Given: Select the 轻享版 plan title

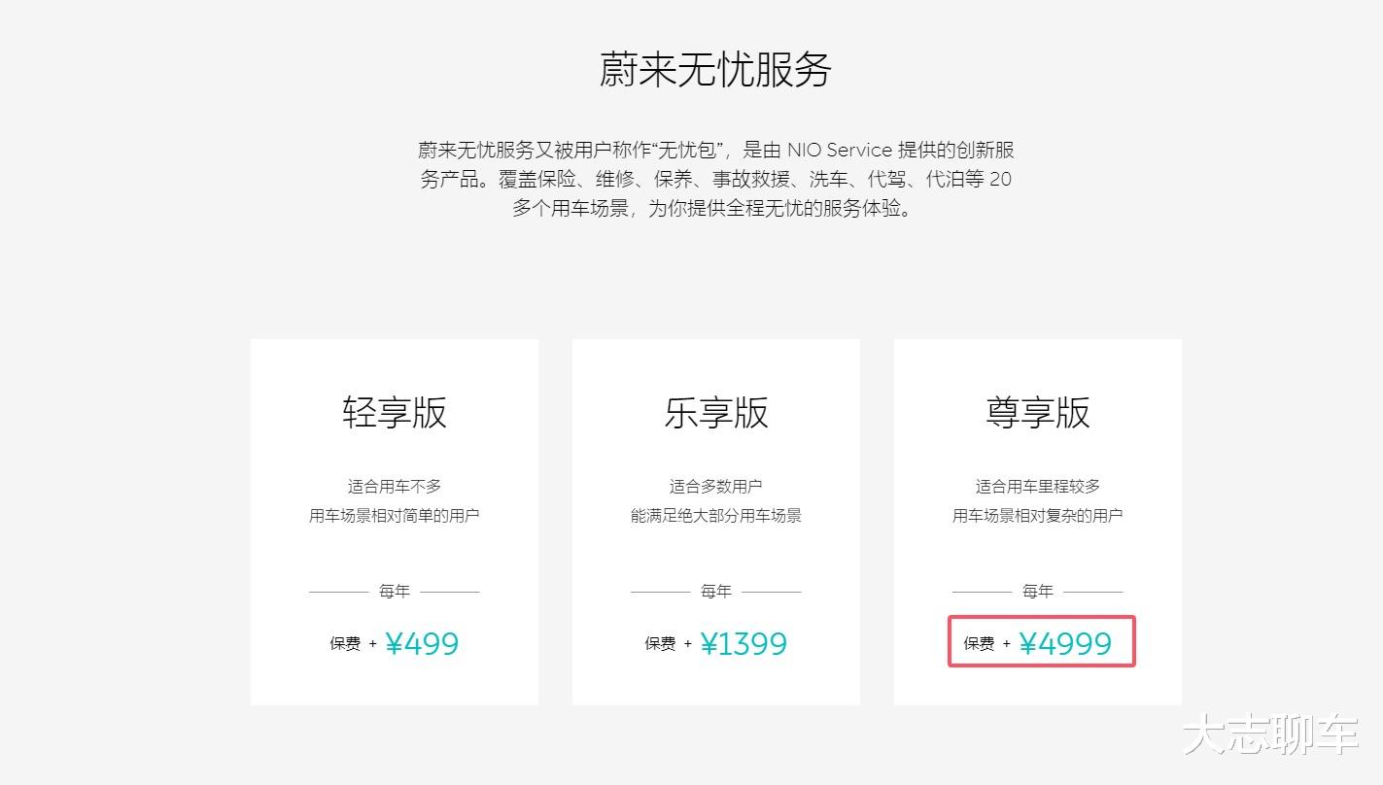Looking at the screenshot, I should pos(394,412).
